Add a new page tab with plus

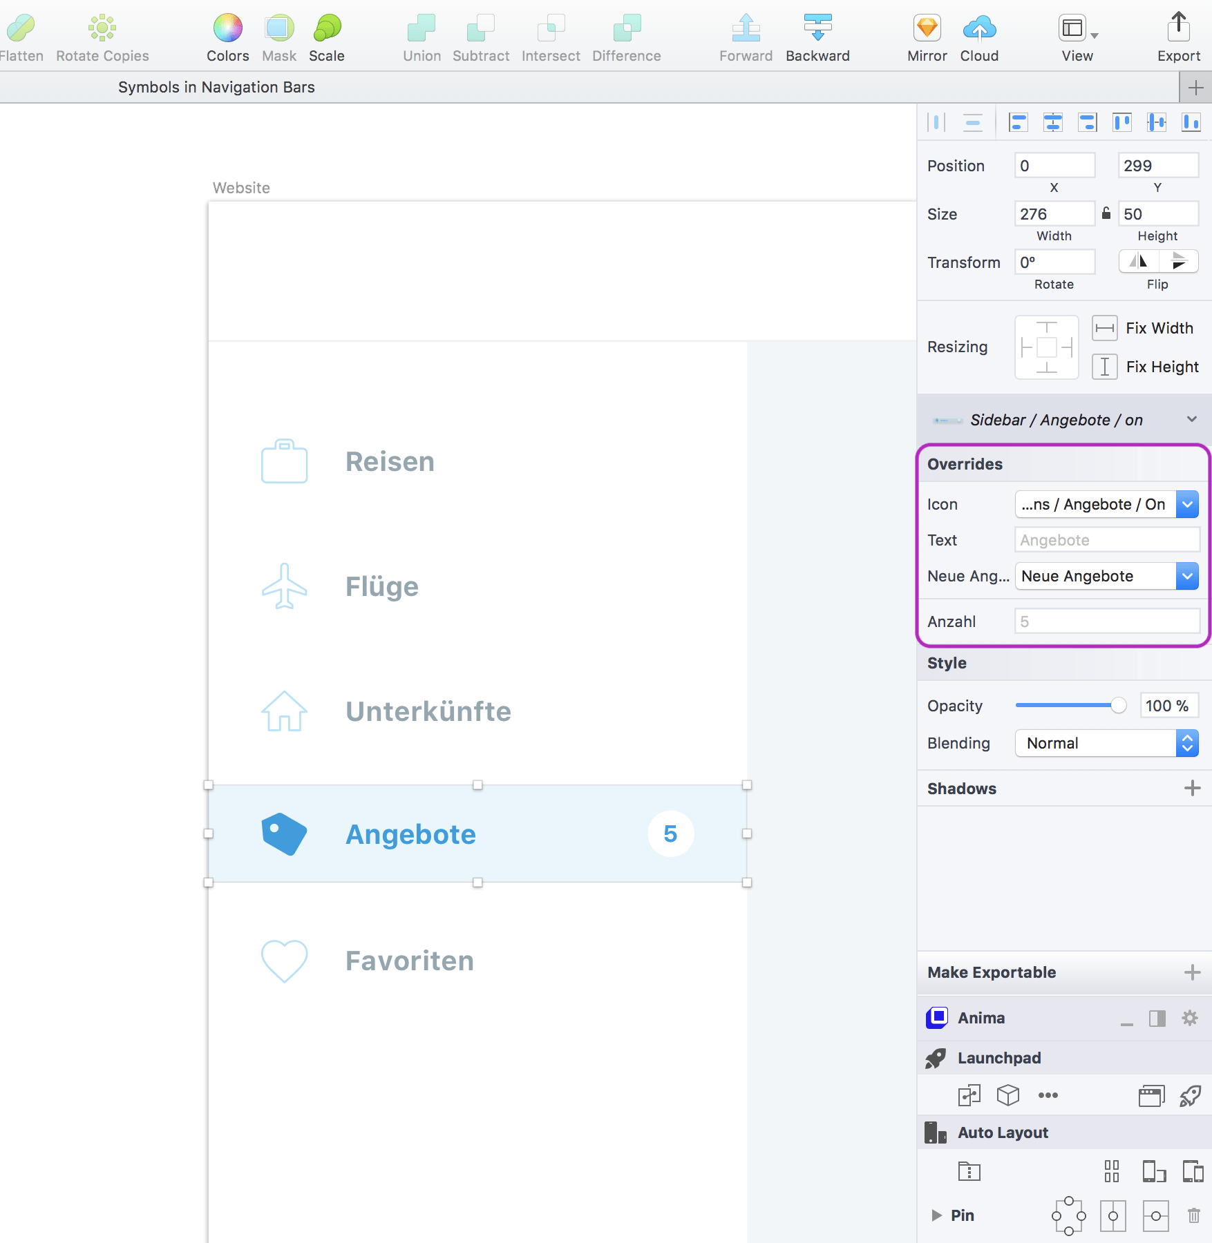point(1195,88)
